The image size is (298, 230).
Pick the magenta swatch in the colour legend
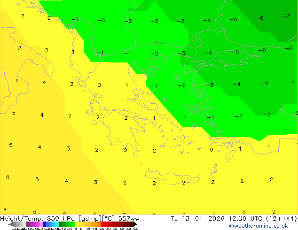pyautogui.click(x=38, y=224)
